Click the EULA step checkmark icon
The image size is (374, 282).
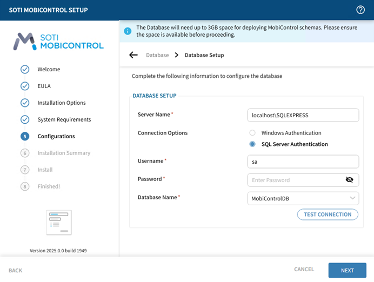(25, 86)
